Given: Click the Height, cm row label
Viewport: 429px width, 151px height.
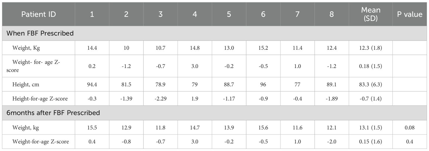Looking at the screenshot, I should click(x=26, y=84).
